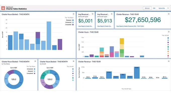Click the $544K label in Charter Revenue chart
The image size is (171, 96).
click(88, 77)
